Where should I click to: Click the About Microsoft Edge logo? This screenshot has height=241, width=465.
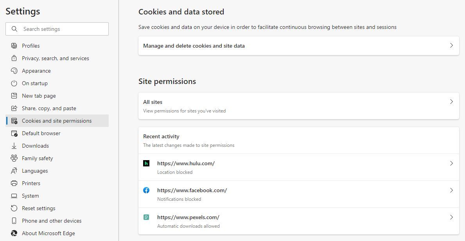point(14,233)
